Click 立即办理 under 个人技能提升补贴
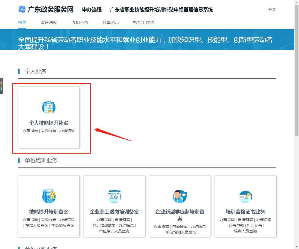Screen dimensions: 299x249 (49, 131)
